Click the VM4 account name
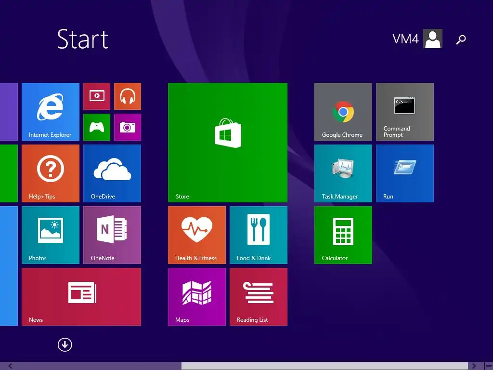 click(405, 39)
